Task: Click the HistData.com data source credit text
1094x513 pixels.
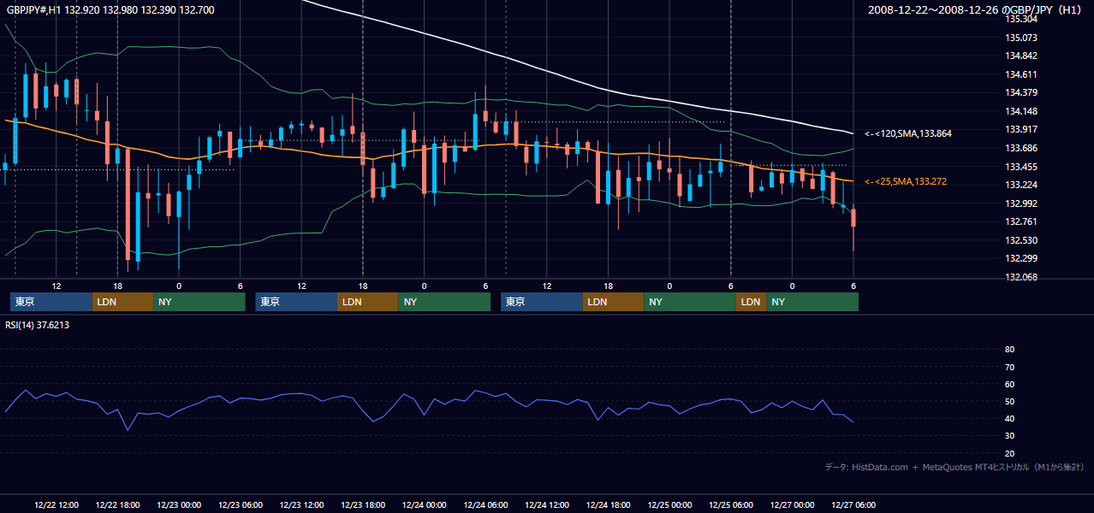Action: [x=955, y=467]
